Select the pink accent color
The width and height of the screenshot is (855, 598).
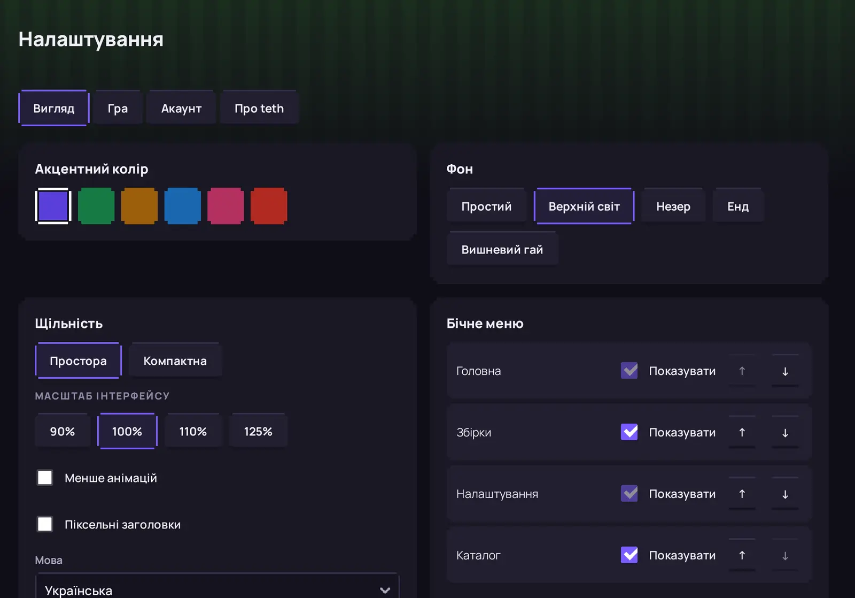coord(226,206)
